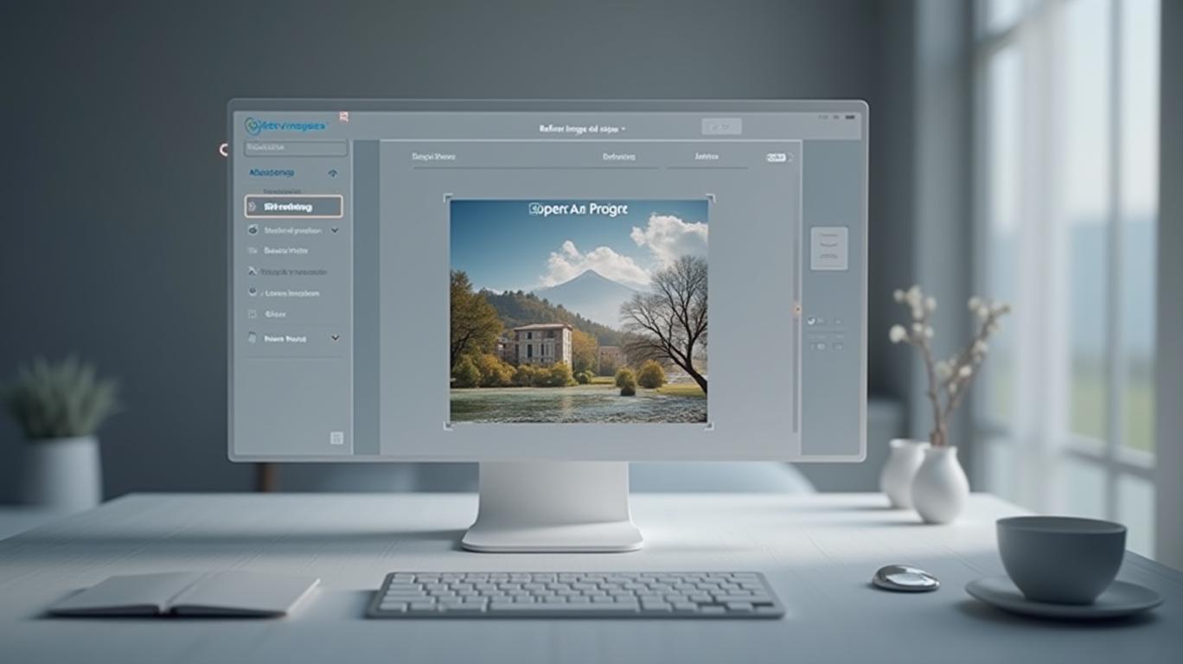Toggle the checkmark option in the right panel

812,321
